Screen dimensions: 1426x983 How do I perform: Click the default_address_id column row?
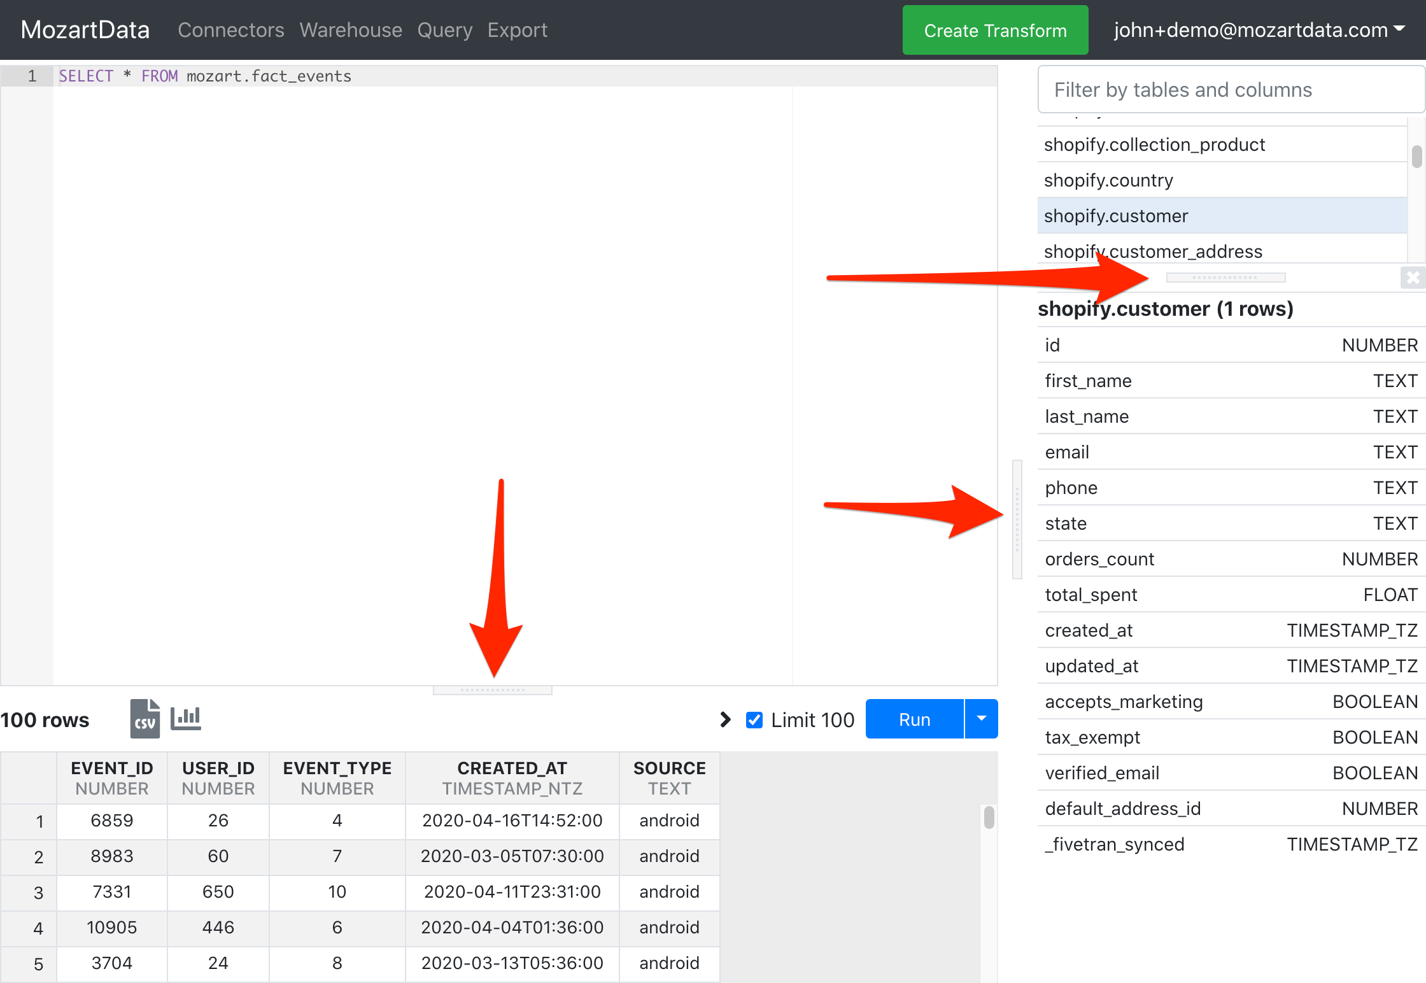(x=1231, y=809)
